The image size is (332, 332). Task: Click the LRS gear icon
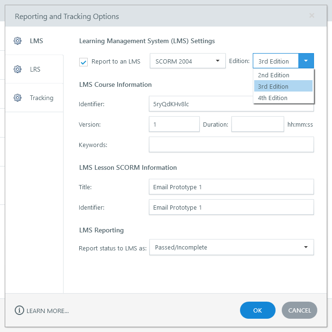[18, 69]
